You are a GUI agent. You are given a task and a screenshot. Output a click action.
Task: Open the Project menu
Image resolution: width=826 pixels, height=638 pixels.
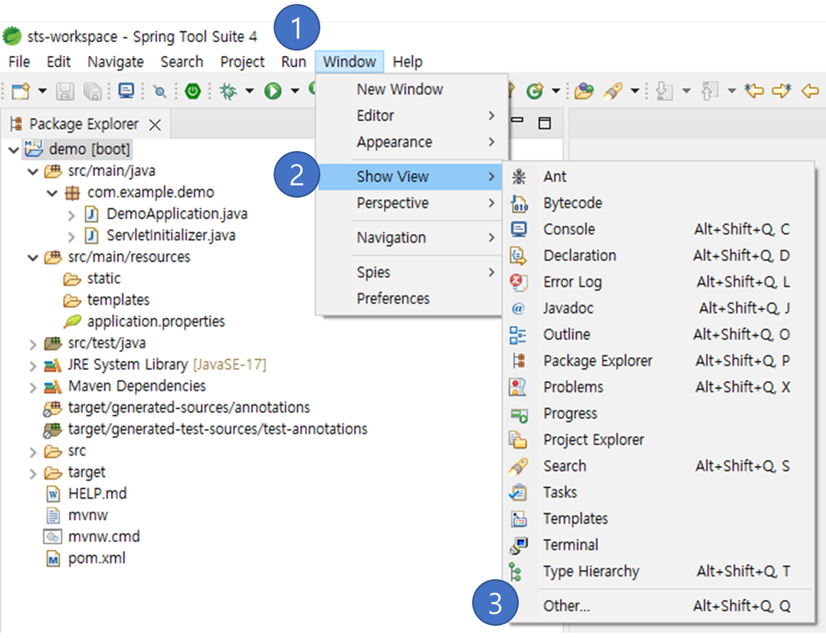point(242,61)
